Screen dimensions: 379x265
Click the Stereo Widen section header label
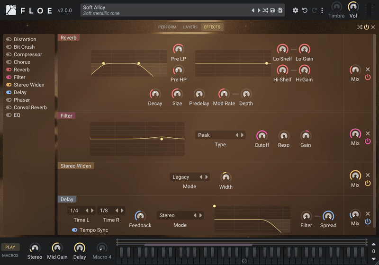click(76, 166)
